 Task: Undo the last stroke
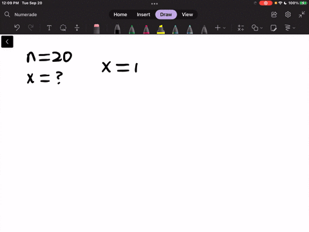click(17, 28)
